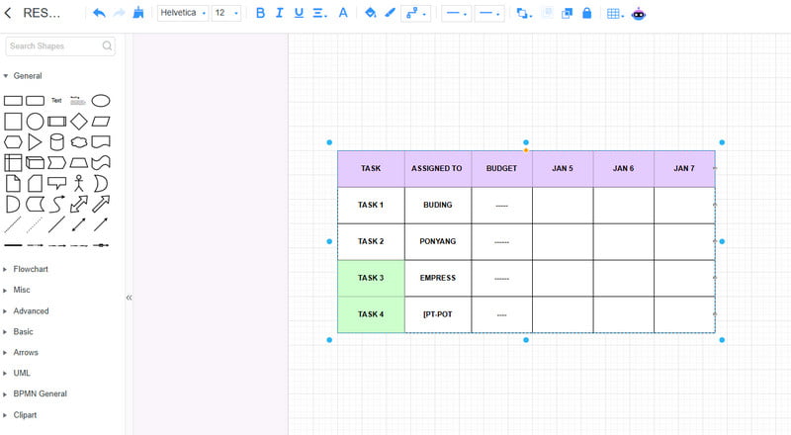Launch the AI robot assistant
Viewport: 791px width, 435px height.
(639, 14)
